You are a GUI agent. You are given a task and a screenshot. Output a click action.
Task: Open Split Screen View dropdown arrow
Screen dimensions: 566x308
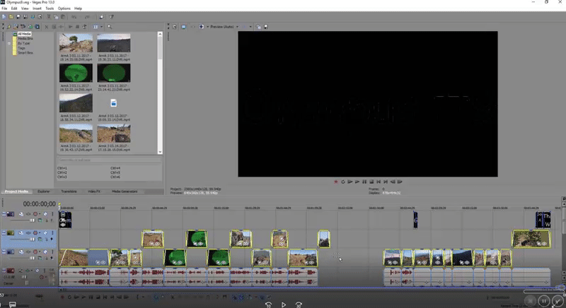coord(207,27)
